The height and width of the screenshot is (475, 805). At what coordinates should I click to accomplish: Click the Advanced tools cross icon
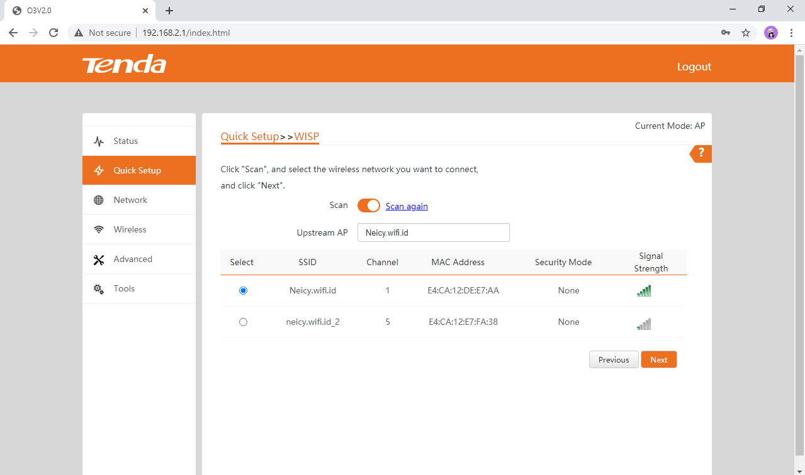[x=99, y=259]
